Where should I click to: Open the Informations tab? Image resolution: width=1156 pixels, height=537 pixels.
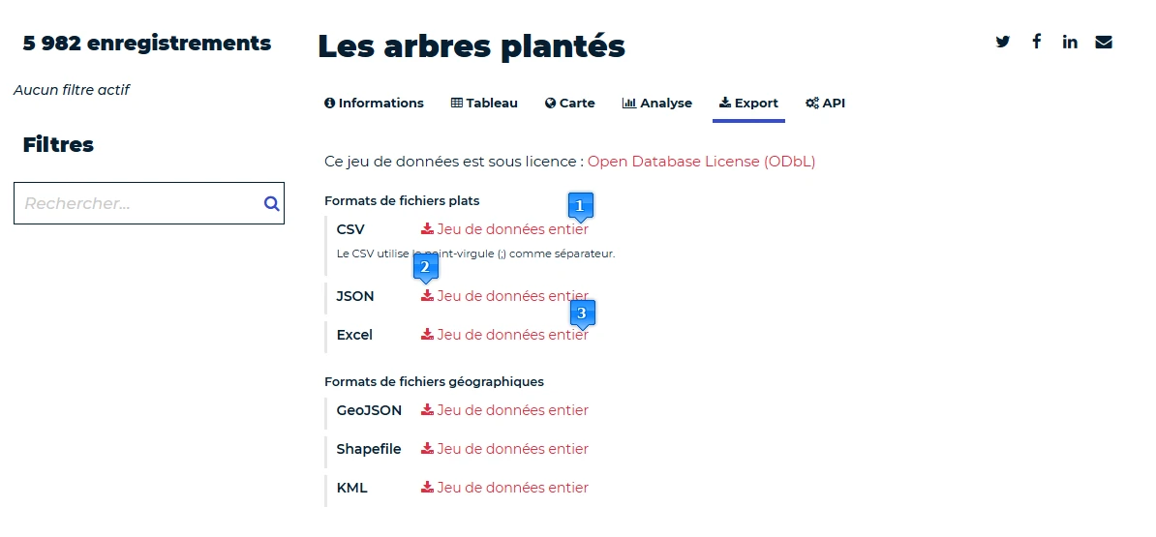(x=374, y=104)
